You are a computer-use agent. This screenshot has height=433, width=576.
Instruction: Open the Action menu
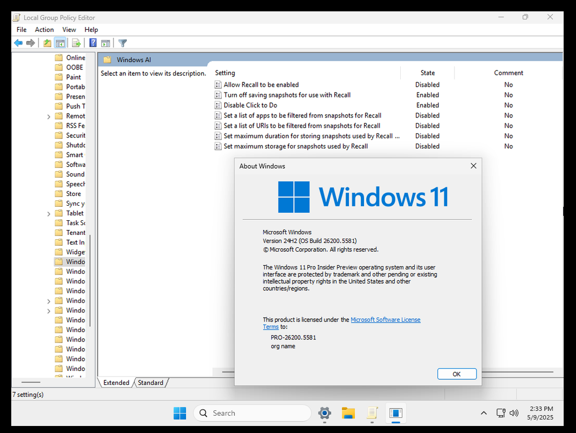click(x=44, y=30)
